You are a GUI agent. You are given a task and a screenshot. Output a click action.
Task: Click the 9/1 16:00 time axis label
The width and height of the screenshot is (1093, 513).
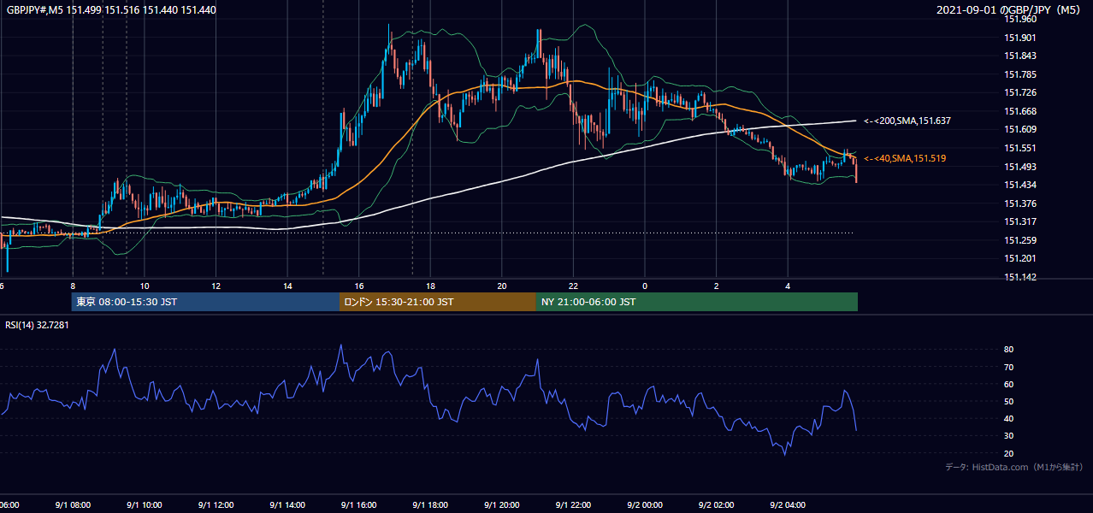click(x=358, y=505)
